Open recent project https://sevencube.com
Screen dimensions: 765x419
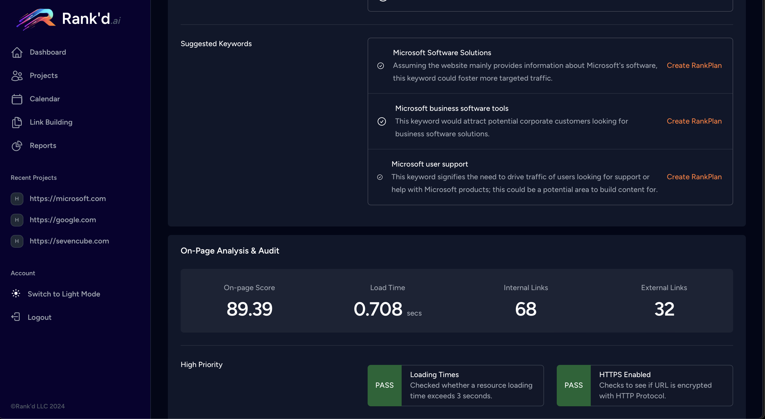69,241
